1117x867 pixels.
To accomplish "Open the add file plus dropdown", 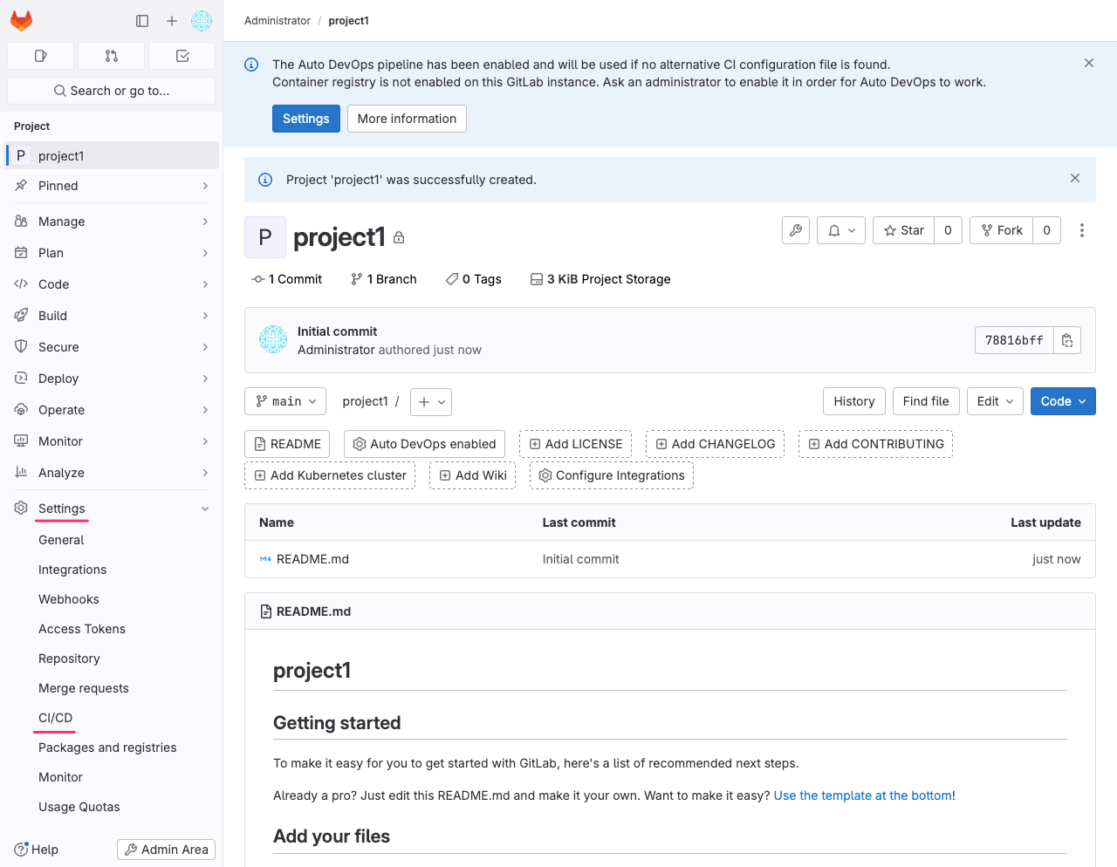I will (x=431, y=402).
